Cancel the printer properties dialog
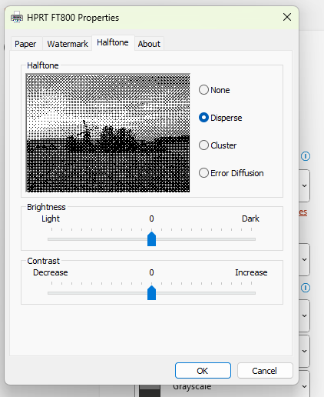The height and width of the screenshot is (397, 324). click(x=265, y=371)
